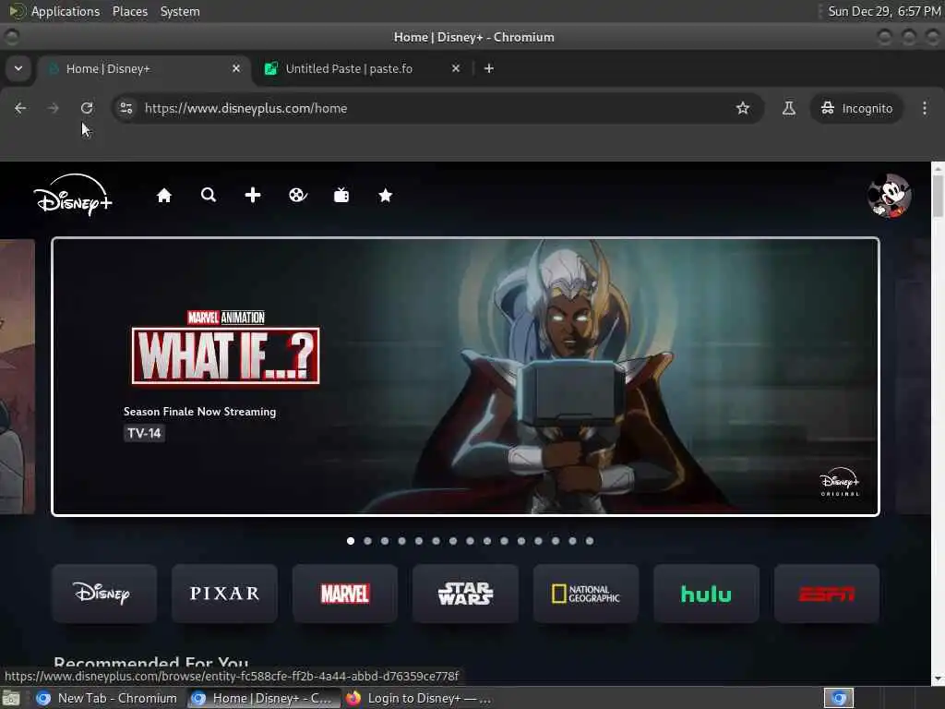Viewport: 945px width, 709px height.
Task: Open the System menu
Action: pos(180,11)
